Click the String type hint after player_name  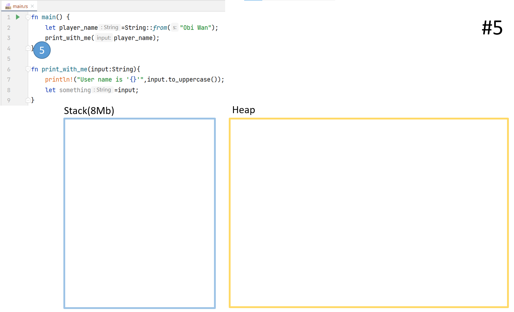[110, 27]
